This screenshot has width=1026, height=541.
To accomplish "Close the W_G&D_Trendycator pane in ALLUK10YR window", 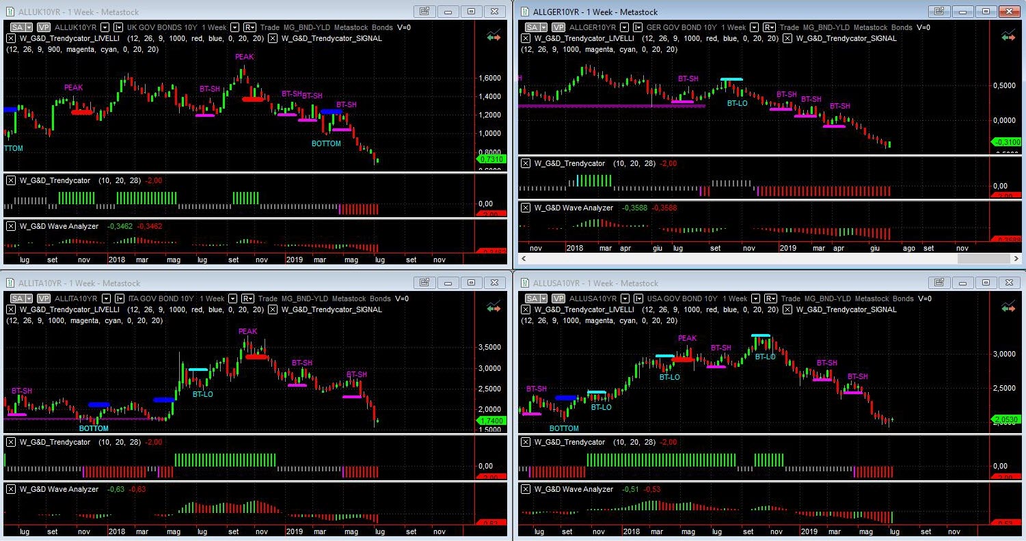I will pyautogui.click(x=11, y=180).
